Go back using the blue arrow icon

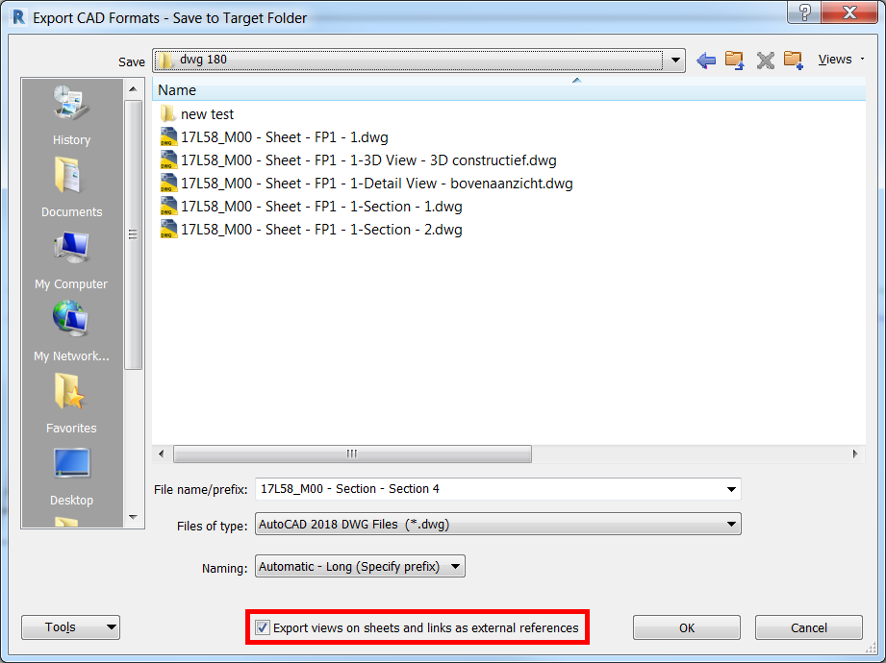(x=706, y=60)
